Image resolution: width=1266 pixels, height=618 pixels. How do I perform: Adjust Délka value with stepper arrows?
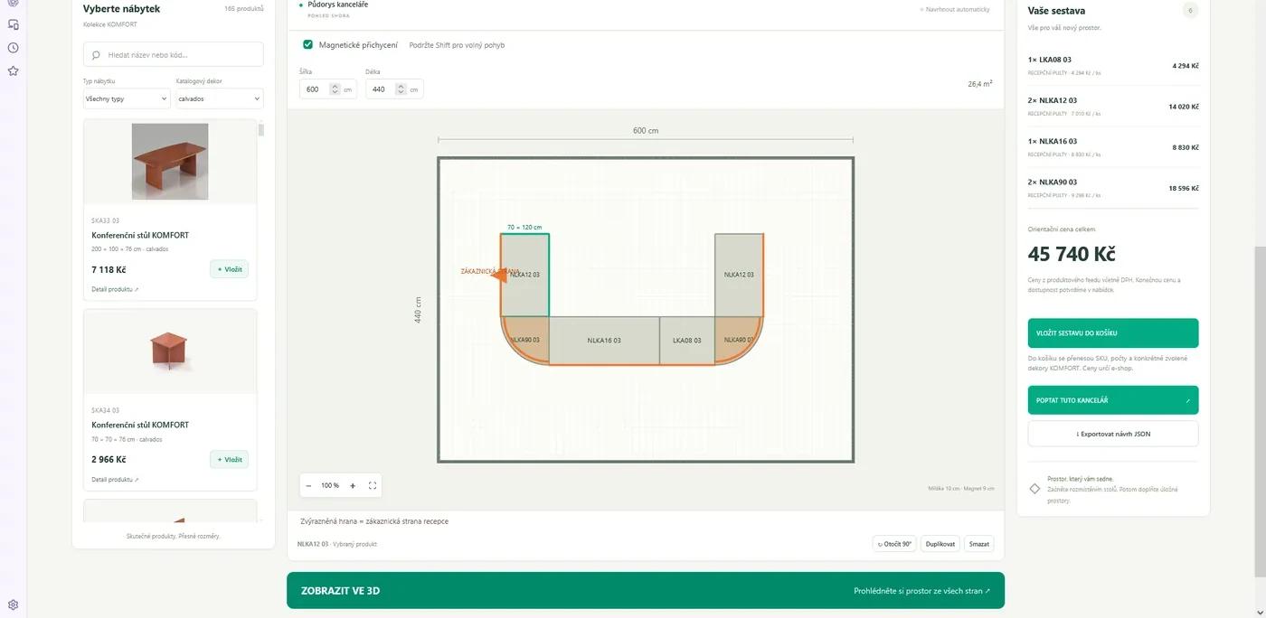pos(401,89)
